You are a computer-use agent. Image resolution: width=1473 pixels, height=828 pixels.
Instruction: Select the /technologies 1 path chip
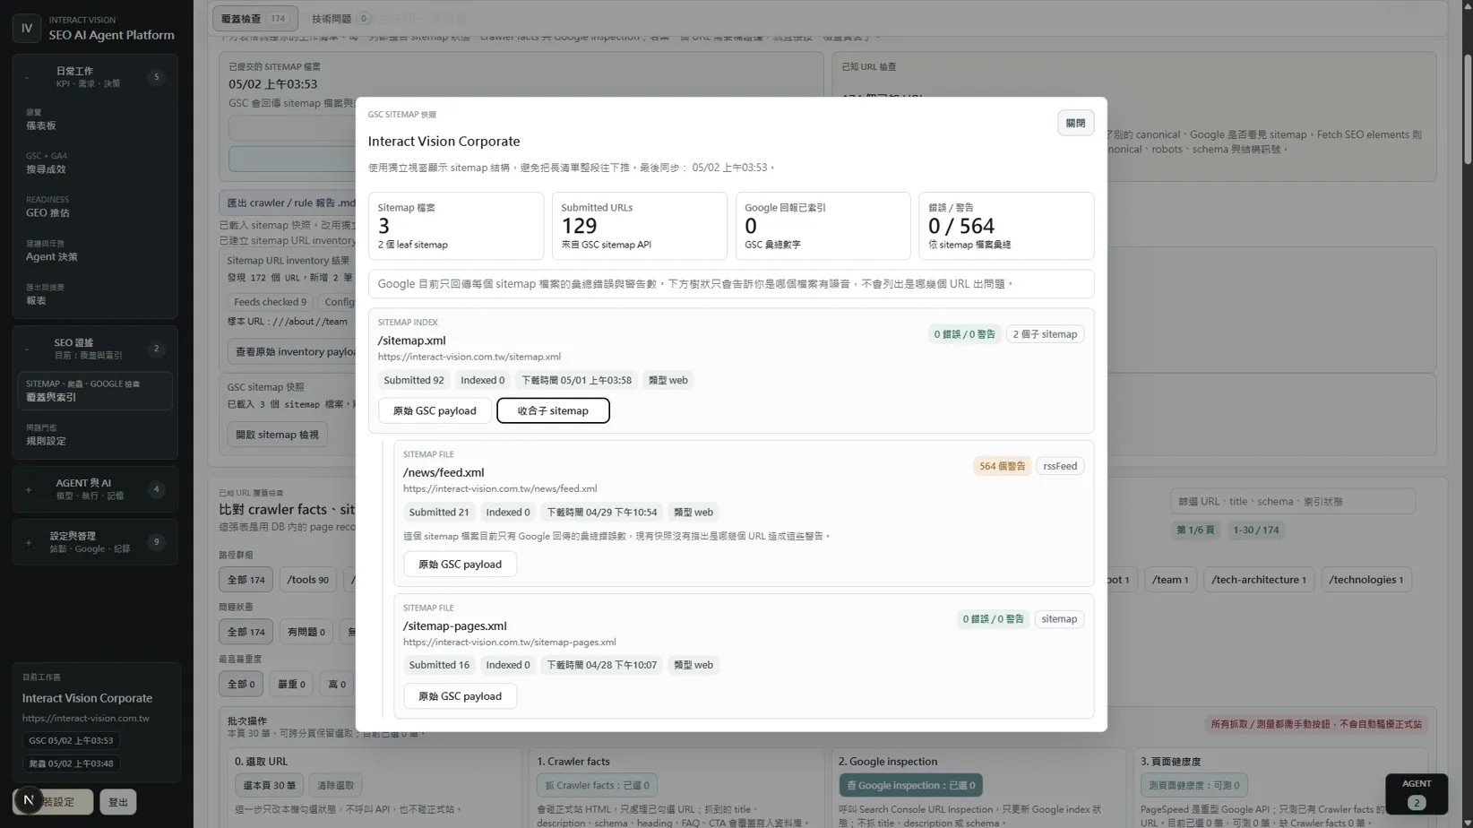click(1365, 580)
